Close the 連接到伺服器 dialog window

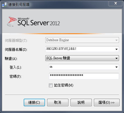[x=116, y=3]
